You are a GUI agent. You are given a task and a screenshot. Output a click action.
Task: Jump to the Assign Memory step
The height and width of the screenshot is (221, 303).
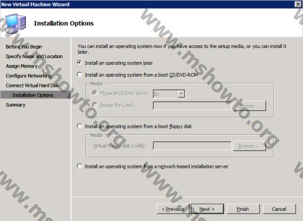[x=21, y=66]
